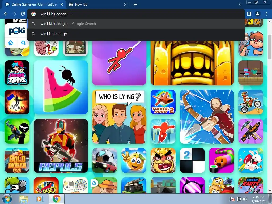Switch to the New Tab tab
This screenshot has height=204, width=272.
[x=98, y=5]
